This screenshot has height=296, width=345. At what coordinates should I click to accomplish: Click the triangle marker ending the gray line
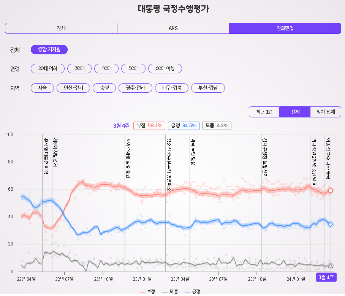pyautogui.click(x=330, y=266)
